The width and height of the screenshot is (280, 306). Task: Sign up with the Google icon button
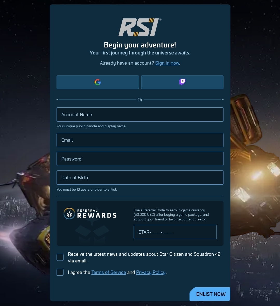click(97, 82)
